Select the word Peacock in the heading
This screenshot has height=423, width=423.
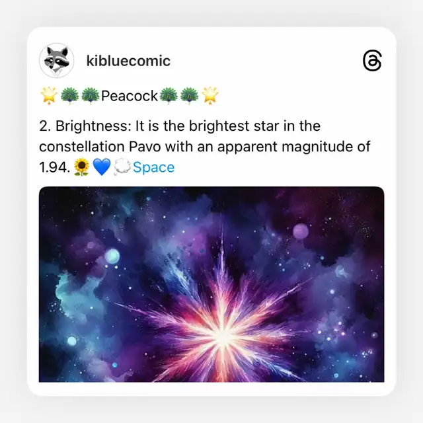[x=130, y=96]
